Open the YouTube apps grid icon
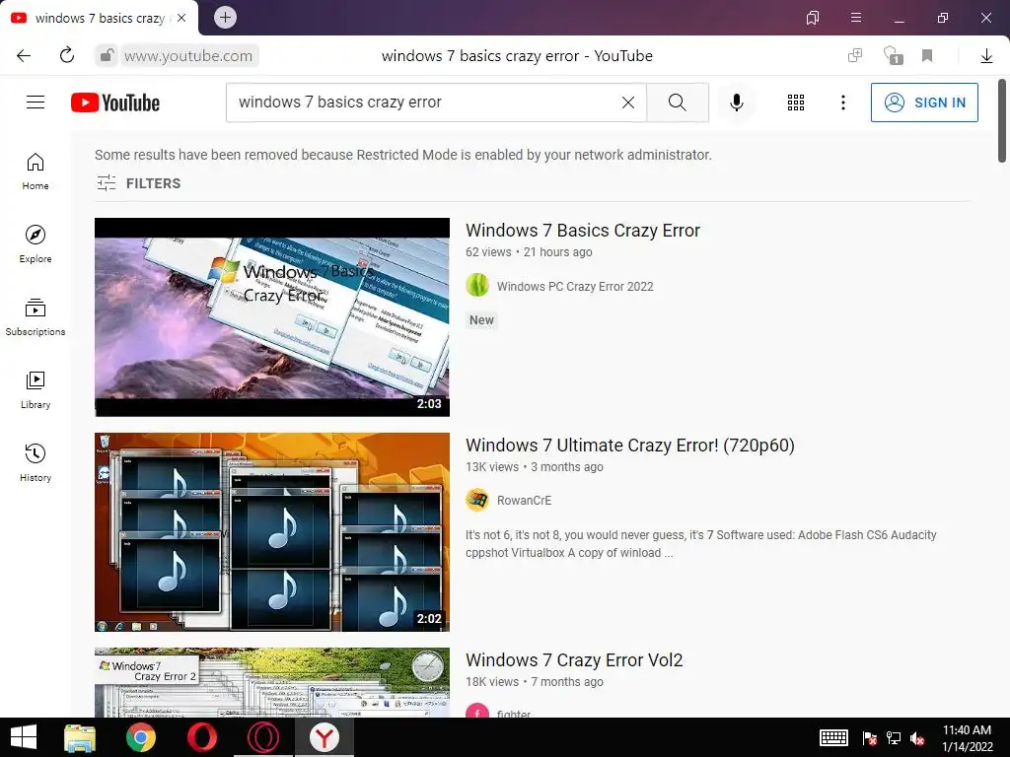 click(x=796, y=103)
